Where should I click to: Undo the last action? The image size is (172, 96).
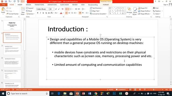tap(10, 1)
